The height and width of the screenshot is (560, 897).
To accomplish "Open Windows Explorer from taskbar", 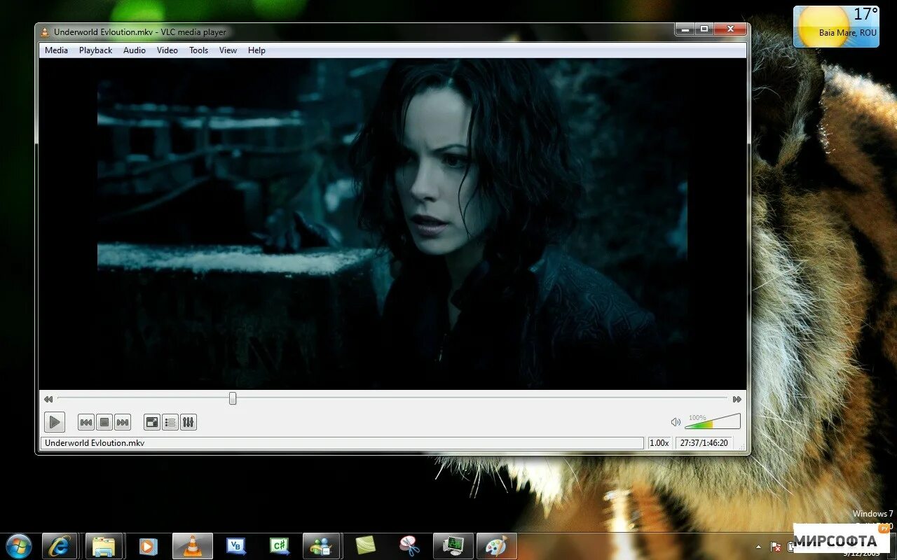I will 104,546.
